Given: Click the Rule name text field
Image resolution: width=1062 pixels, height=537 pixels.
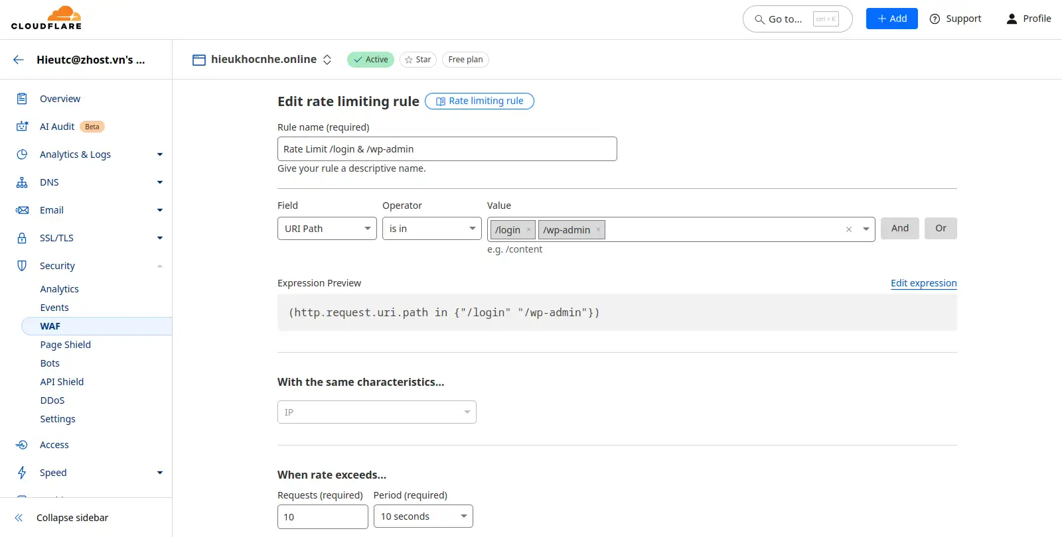Looking at the screenshot, I should [x=447, y=149].
